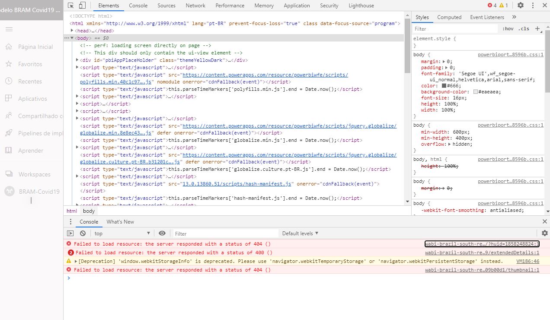Open Compartilhado comigo item
This screenshot has width=550, height=320.
(x=34, y=116)
